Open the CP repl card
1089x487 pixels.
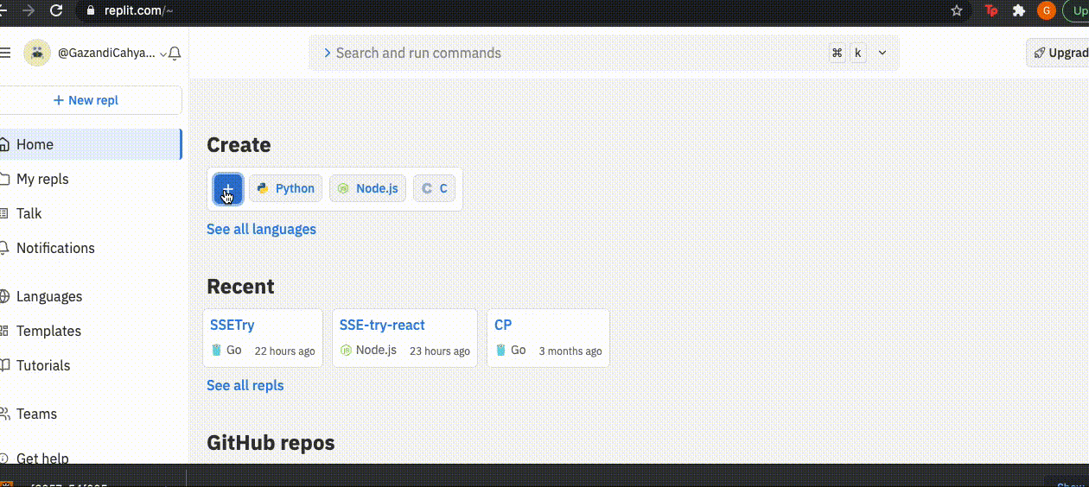click(548, 338)
